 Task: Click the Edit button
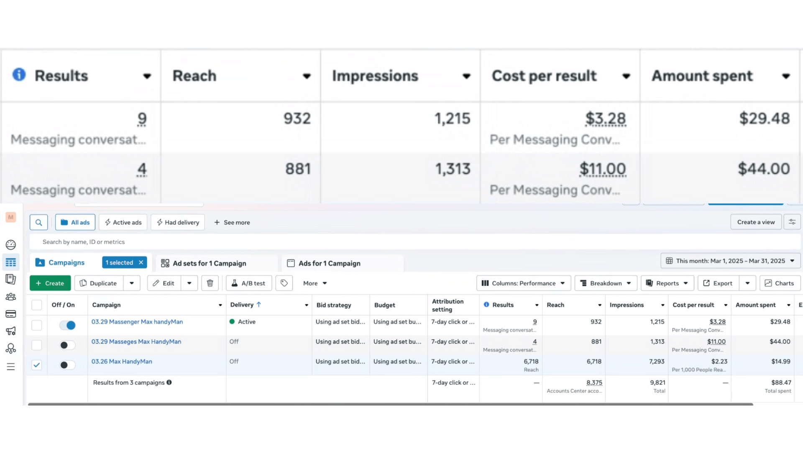tap(164, 283)
